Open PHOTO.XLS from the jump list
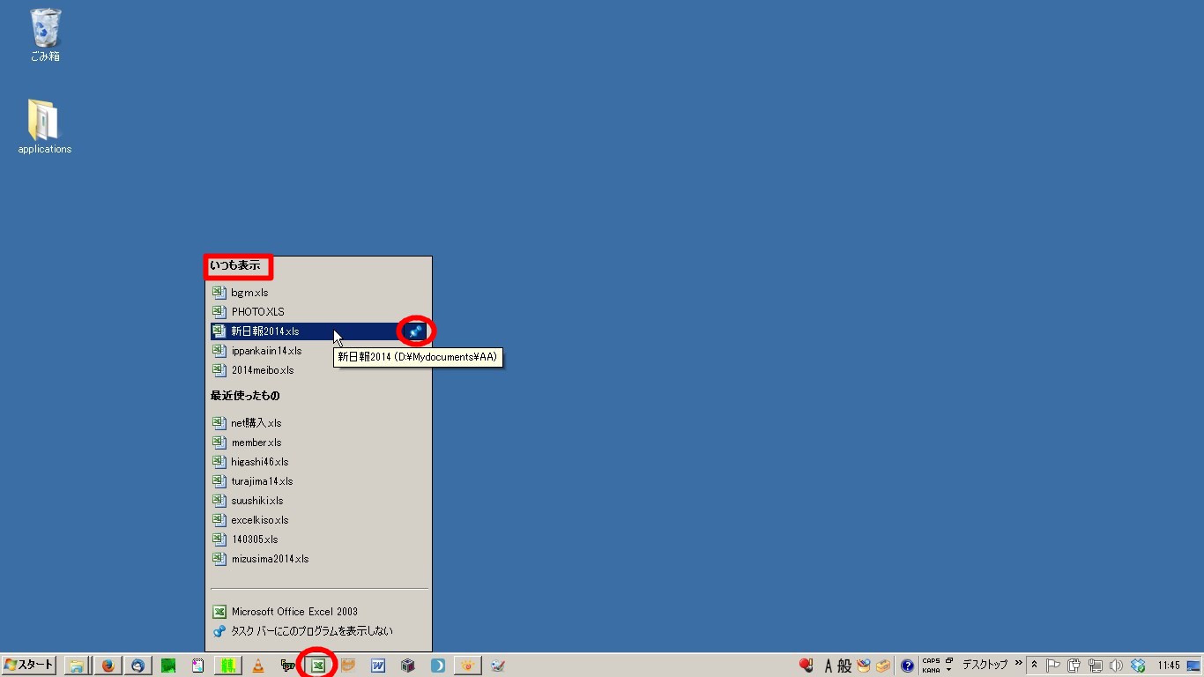This screenshot has height=677, width=1204. (318, 312)
